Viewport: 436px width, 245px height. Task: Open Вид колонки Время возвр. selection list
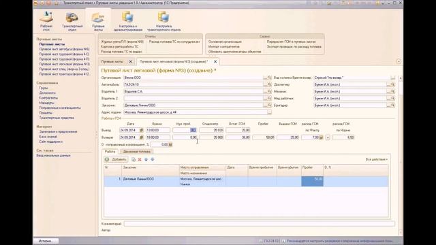click(392, 78)
